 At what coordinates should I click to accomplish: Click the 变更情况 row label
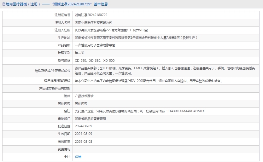(64, 149)
